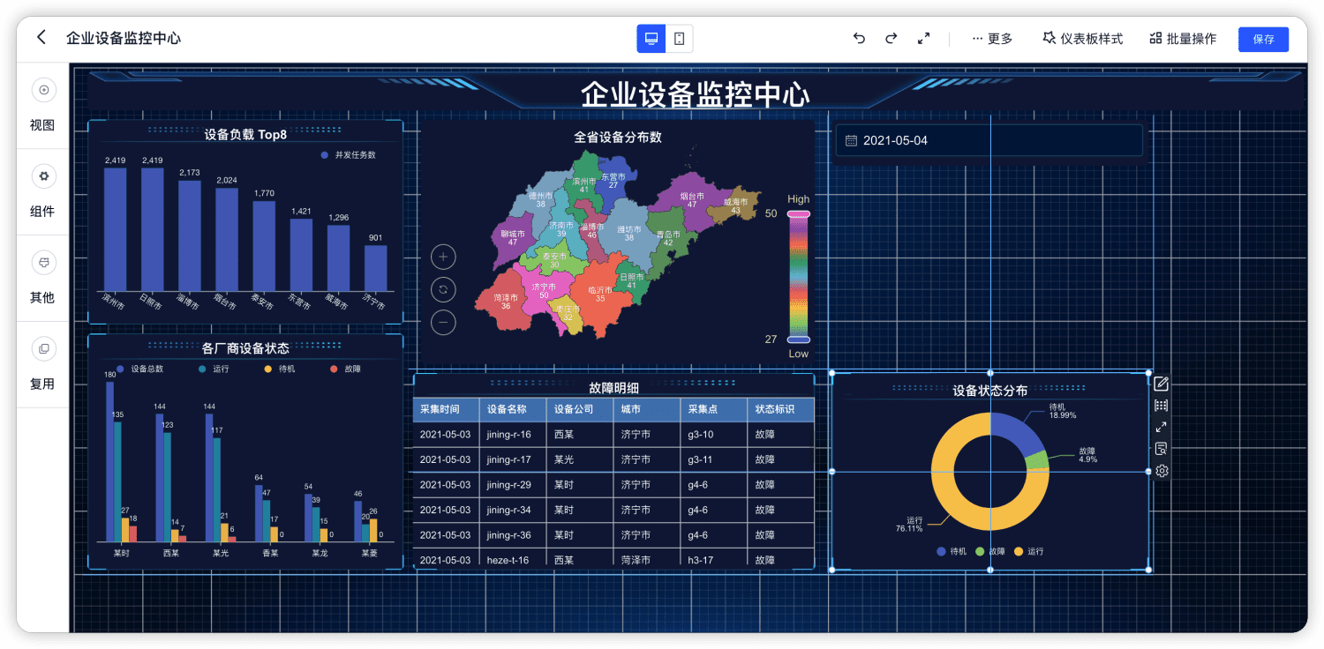The image size is (1324, 649).
Task: Open the 更多 menu in the toolbar
Action: [x=992, y=39]
